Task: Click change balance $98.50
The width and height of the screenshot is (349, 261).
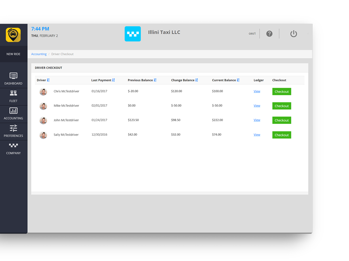Action: click(x=175, y=120)
